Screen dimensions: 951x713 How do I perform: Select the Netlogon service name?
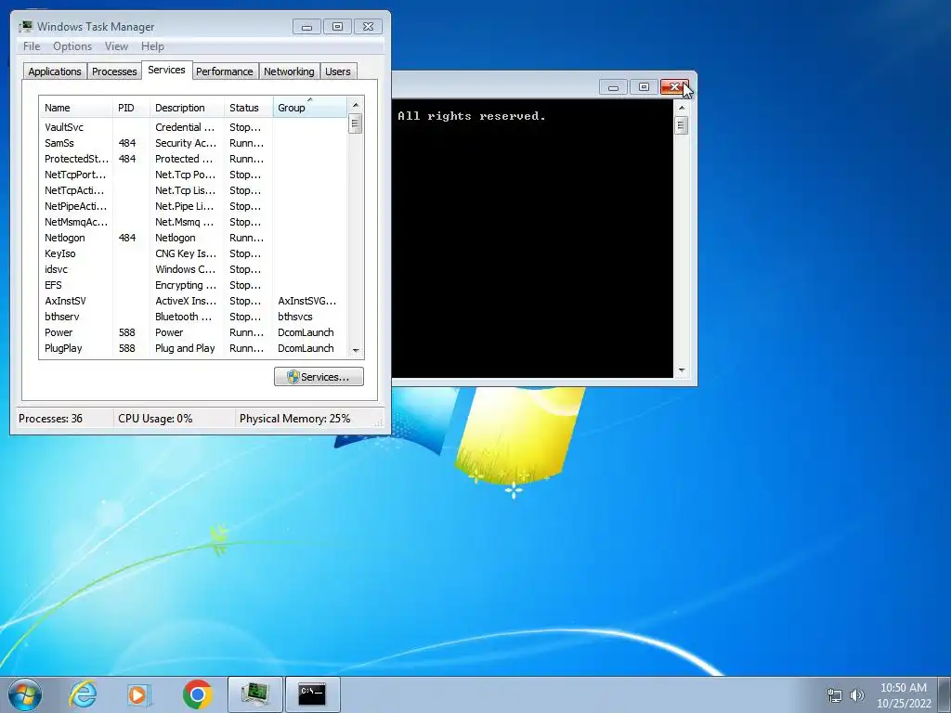[x=65, y=238]
